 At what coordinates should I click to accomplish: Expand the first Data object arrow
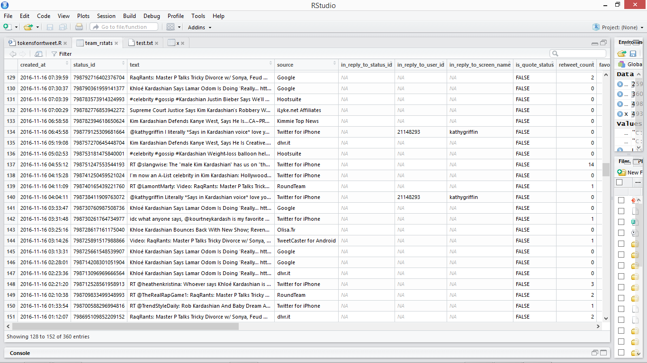[620, 84]
